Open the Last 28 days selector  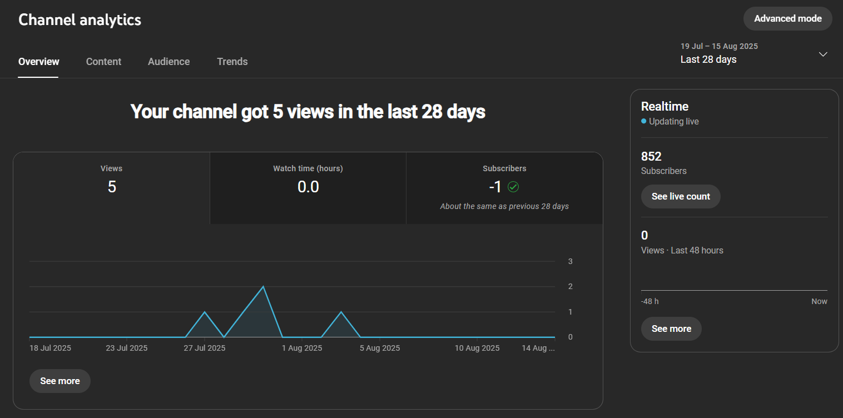pos(708,59)
